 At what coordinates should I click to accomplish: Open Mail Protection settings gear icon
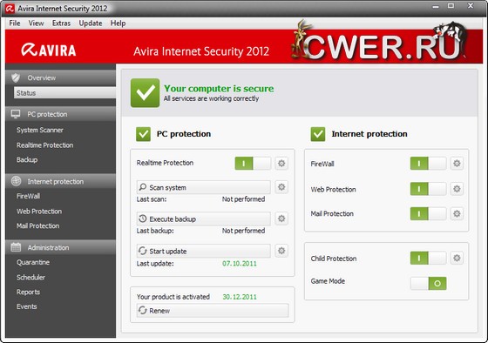click(457, 213)
